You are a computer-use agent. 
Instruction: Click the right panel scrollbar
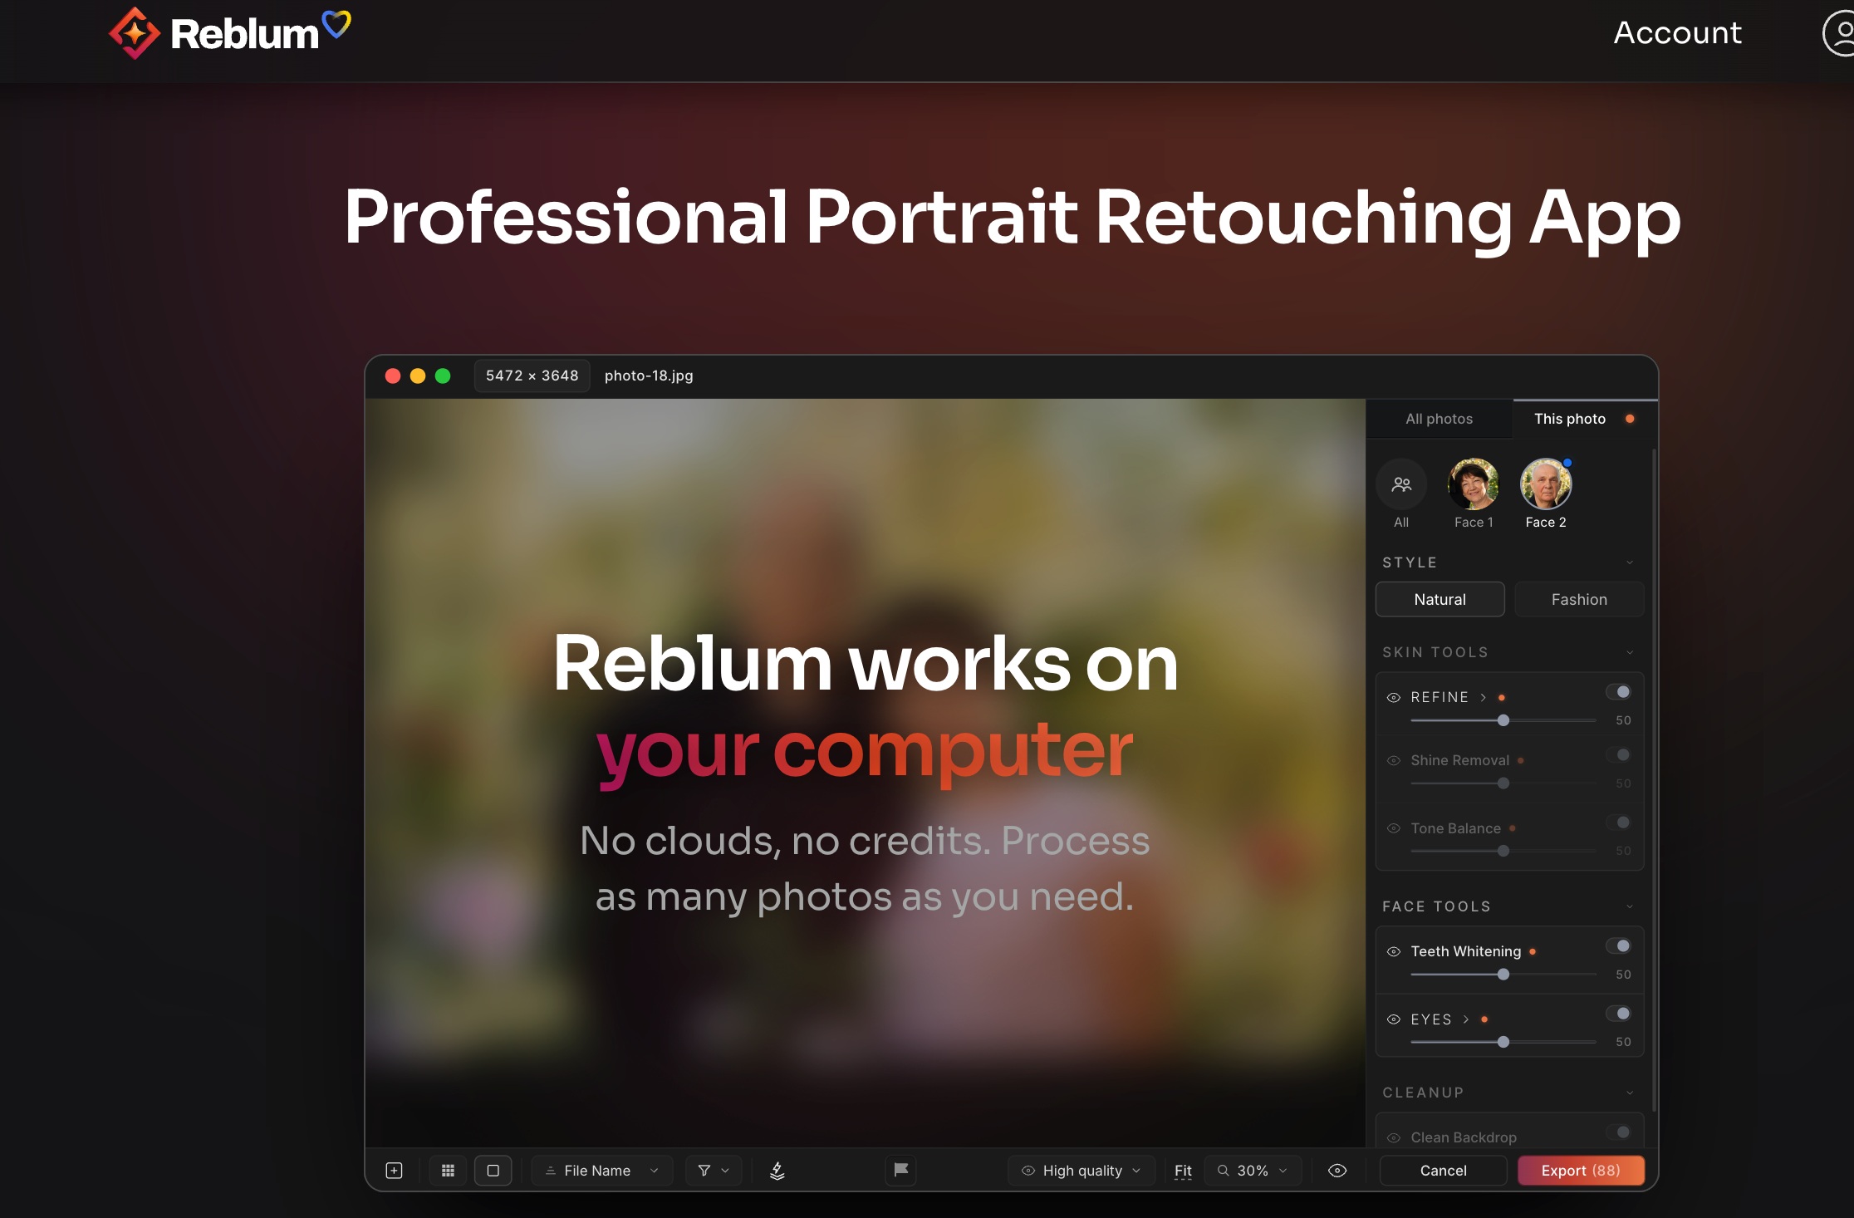[x=1655, y=781]
